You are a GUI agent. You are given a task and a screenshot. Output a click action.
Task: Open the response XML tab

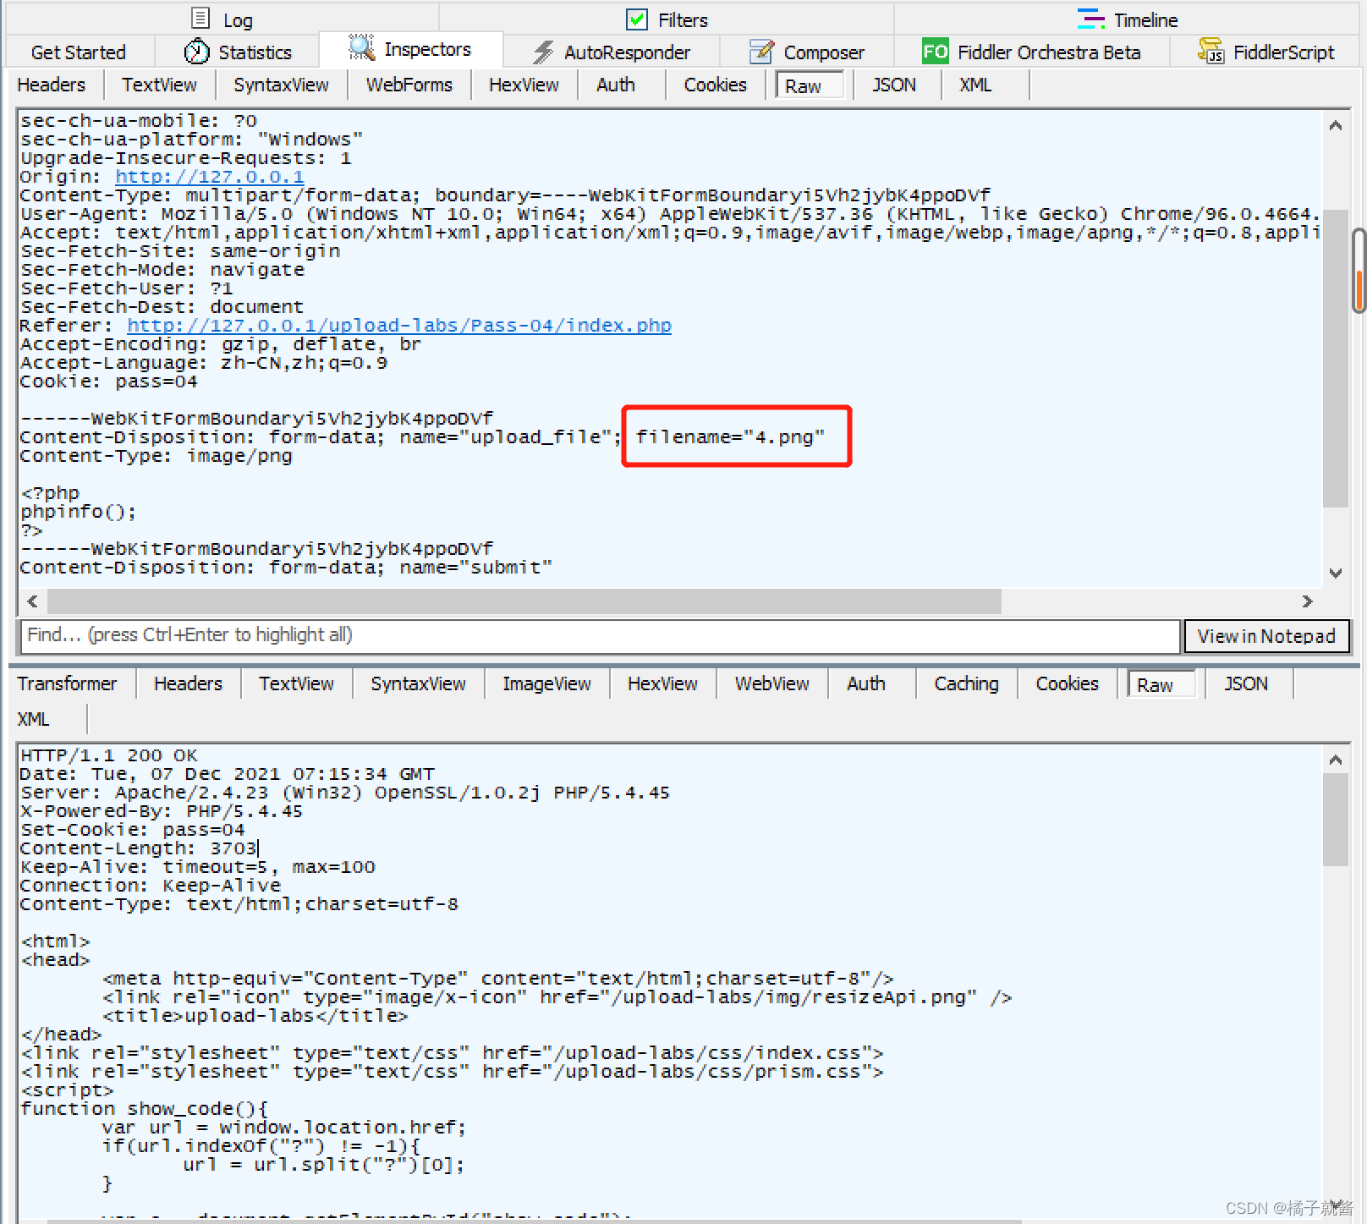[x=33, y=719]
